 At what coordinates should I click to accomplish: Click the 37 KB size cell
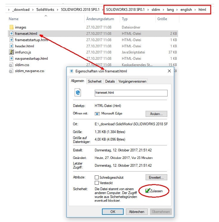[x=172, y=52]
